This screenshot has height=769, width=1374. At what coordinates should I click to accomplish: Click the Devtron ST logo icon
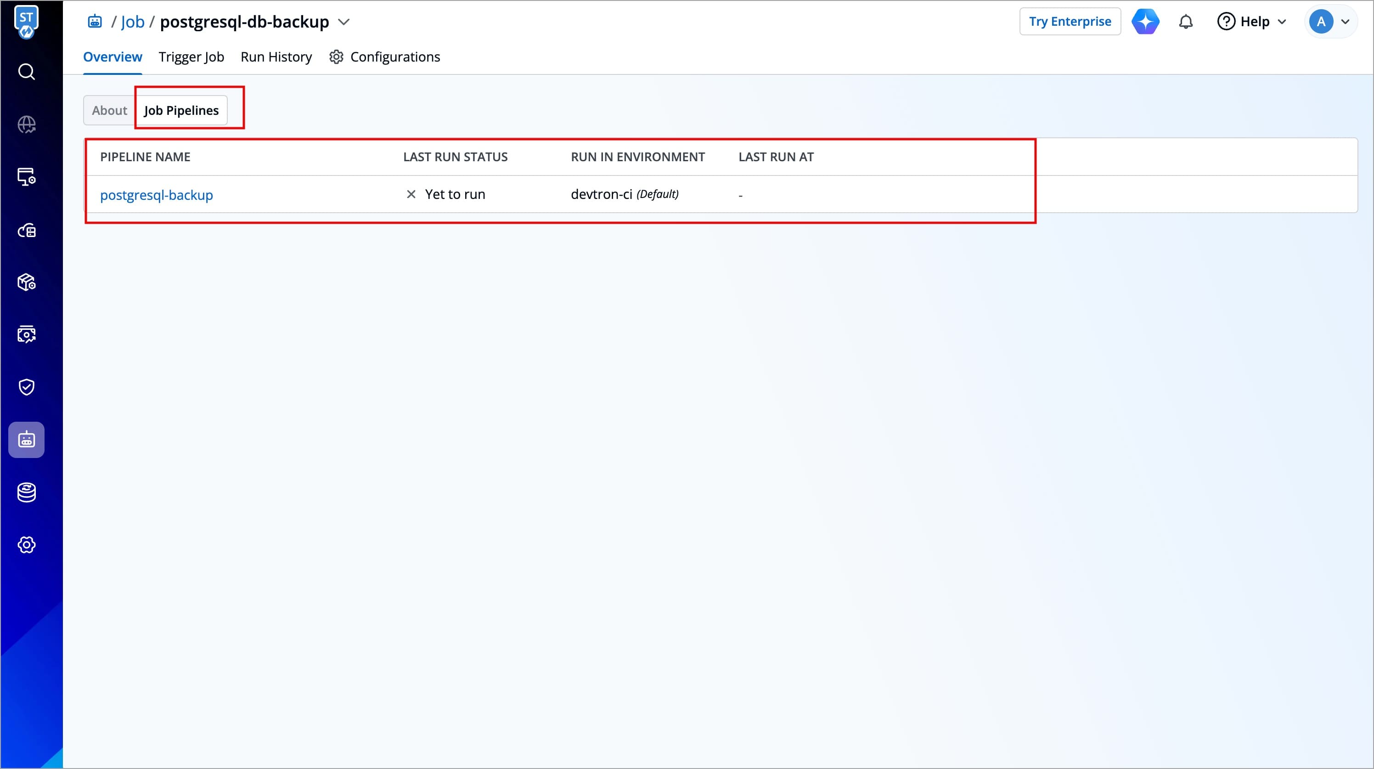[x=26, y=21]
